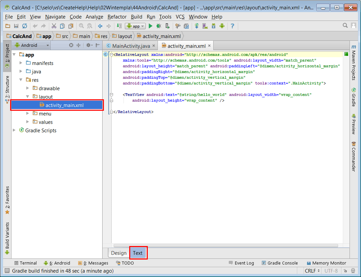Open the Preview side panel
Image resolution: width=361 pixels, height=277 pixels.
tap(354, 124)
